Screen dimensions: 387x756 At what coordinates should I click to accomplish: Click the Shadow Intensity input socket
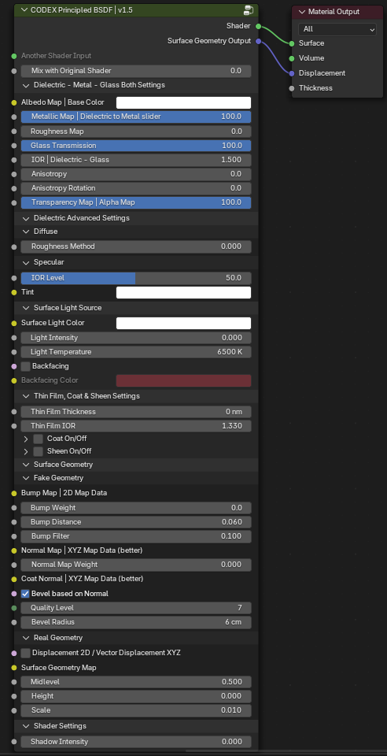(14, 742)
